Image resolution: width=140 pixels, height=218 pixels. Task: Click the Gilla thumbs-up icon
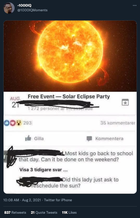tap(28, 138)
